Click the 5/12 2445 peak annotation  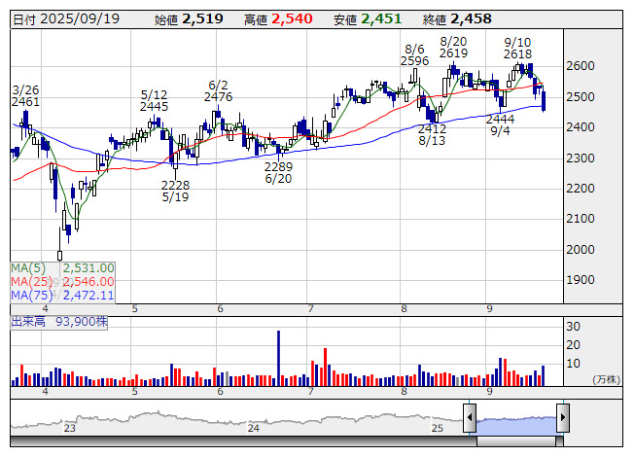pos(154,101)
